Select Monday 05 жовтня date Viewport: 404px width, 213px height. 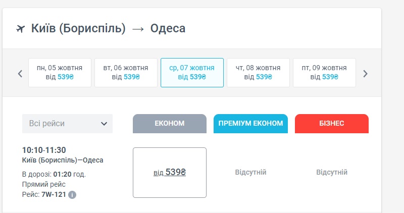click(60, 73)
